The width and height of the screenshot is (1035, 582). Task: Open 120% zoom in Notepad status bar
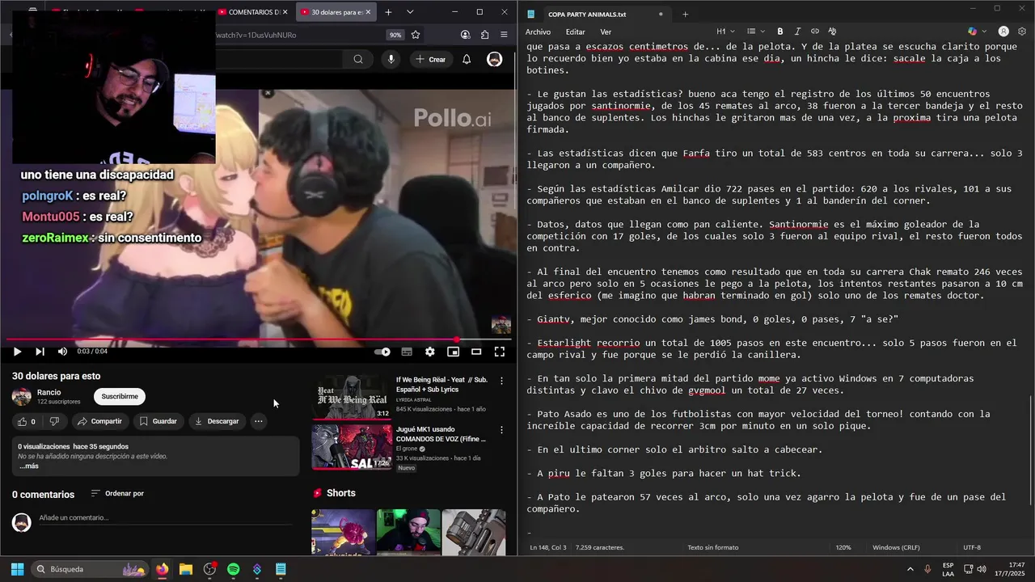pyautogui.click(x=843, y=547)
